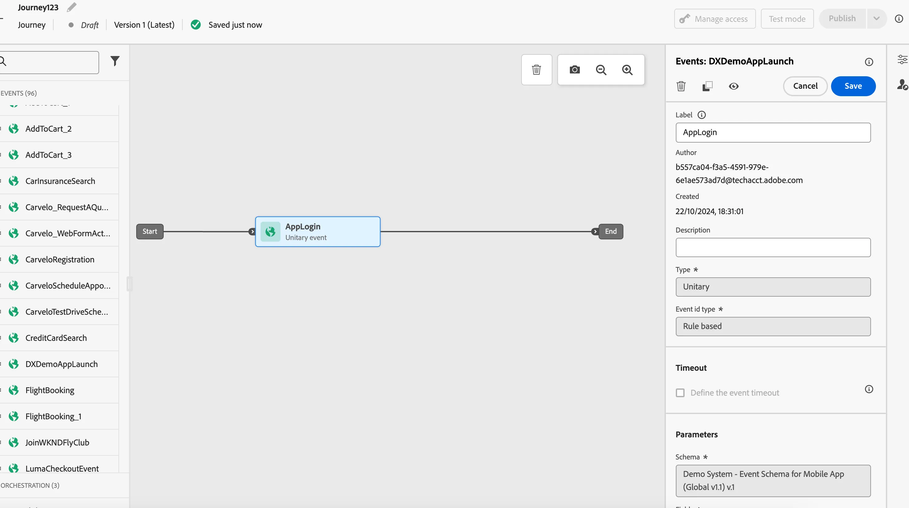Zoom in on the canvas
This screenshot has height=508, width=909.
click(x=627, y=70)
